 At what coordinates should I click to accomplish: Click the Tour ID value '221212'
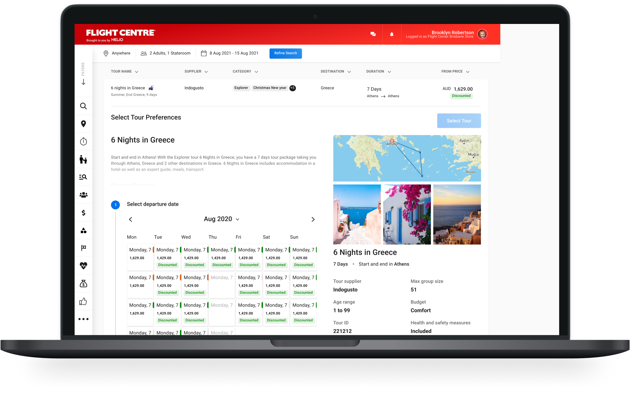pyautogui.click(x=342, y=331)
